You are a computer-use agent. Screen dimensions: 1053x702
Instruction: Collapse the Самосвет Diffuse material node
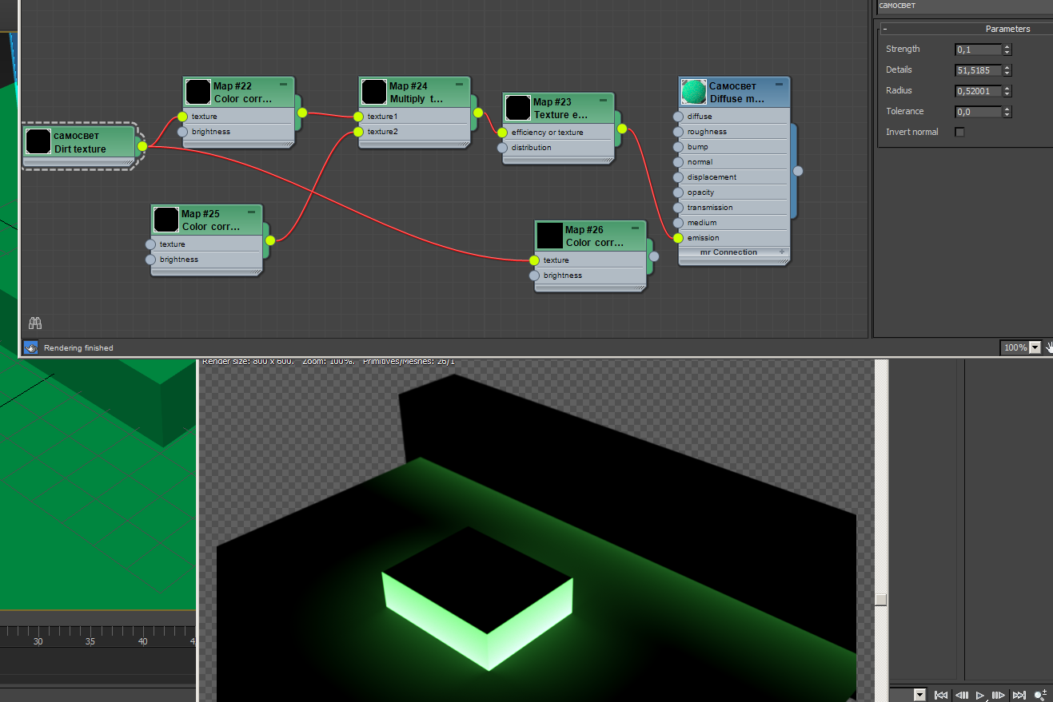click(x=779, y=85)
